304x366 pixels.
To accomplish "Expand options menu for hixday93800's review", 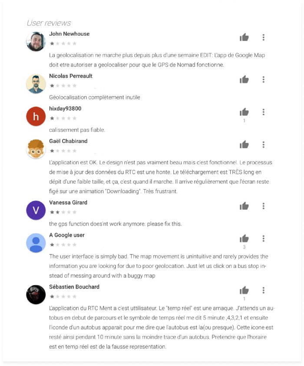I will click(264, 112).
